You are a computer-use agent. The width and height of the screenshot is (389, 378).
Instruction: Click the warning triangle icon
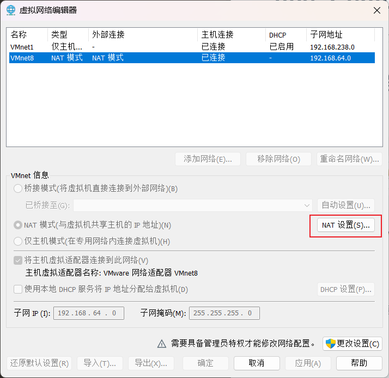pos(162,344)
